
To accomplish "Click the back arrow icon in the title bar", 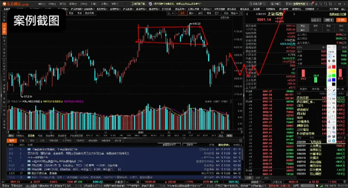I will [321, 4].
